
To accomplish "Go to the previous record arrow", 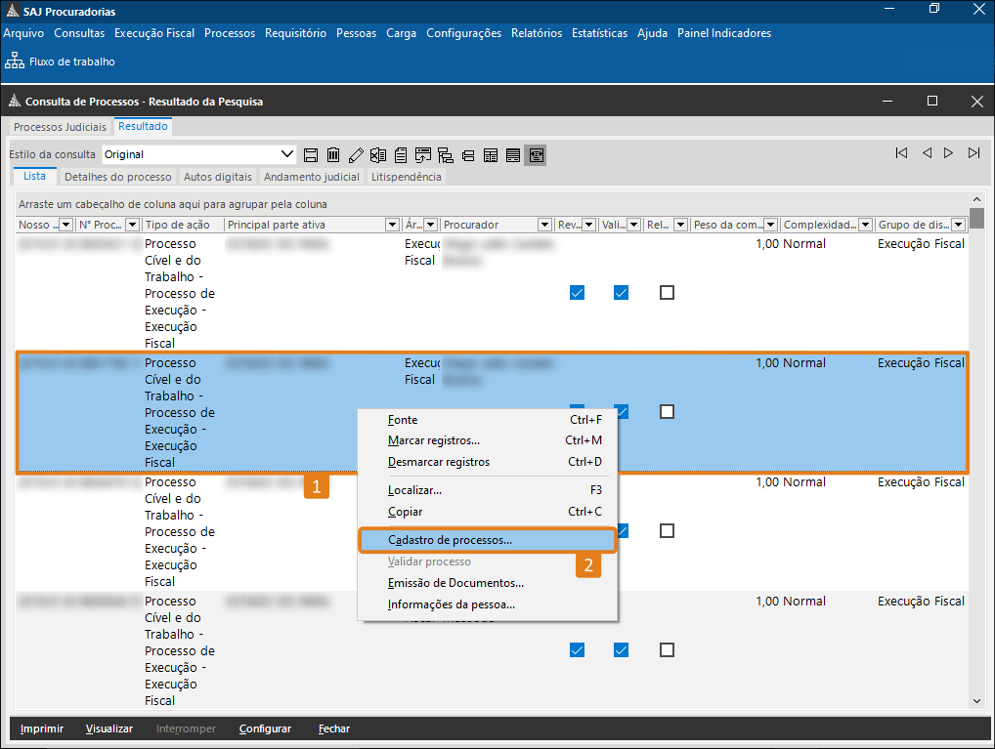I will tap(926, 153).
